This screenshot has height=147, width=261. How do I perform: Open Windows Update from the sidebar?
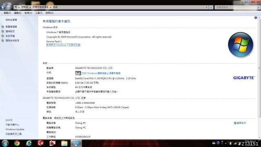click(15, 129)
